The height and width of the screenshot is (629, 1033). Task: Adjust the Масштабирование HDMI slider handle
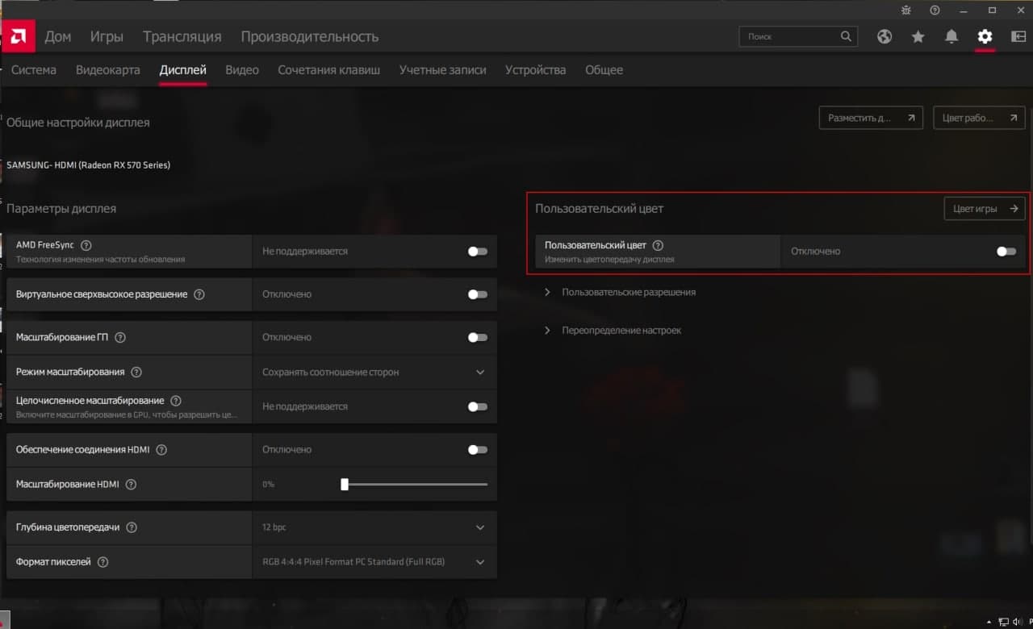[345, 484]
